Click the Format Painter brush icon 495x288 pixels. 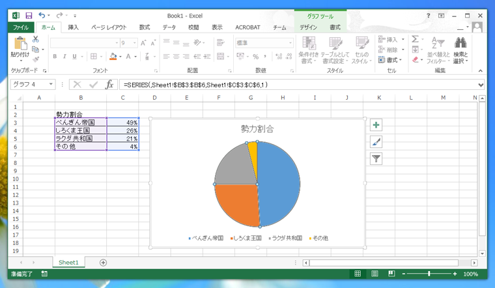click(x=36, y=59)
